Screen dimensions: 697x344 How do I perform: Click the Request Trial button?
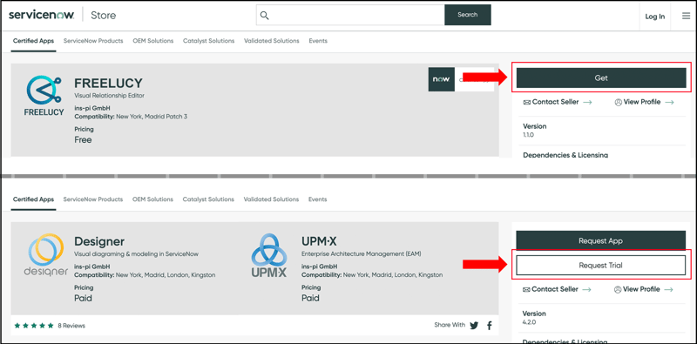click(x=600, y=266)
